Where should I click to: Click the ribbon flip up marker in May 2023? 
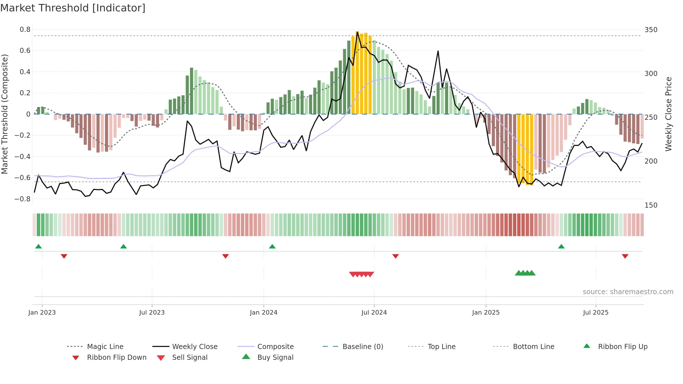[x=124, y=246]
